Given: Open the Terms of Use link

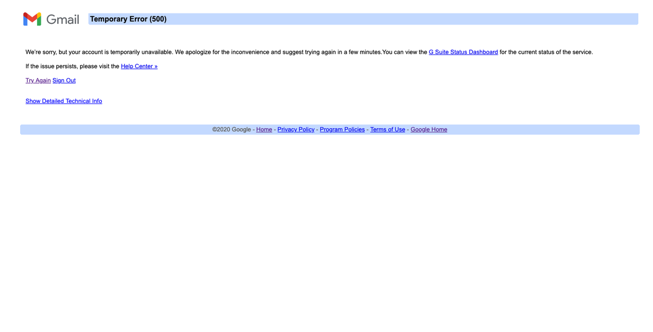Looking at the screenshot, I should pos(387,129).
